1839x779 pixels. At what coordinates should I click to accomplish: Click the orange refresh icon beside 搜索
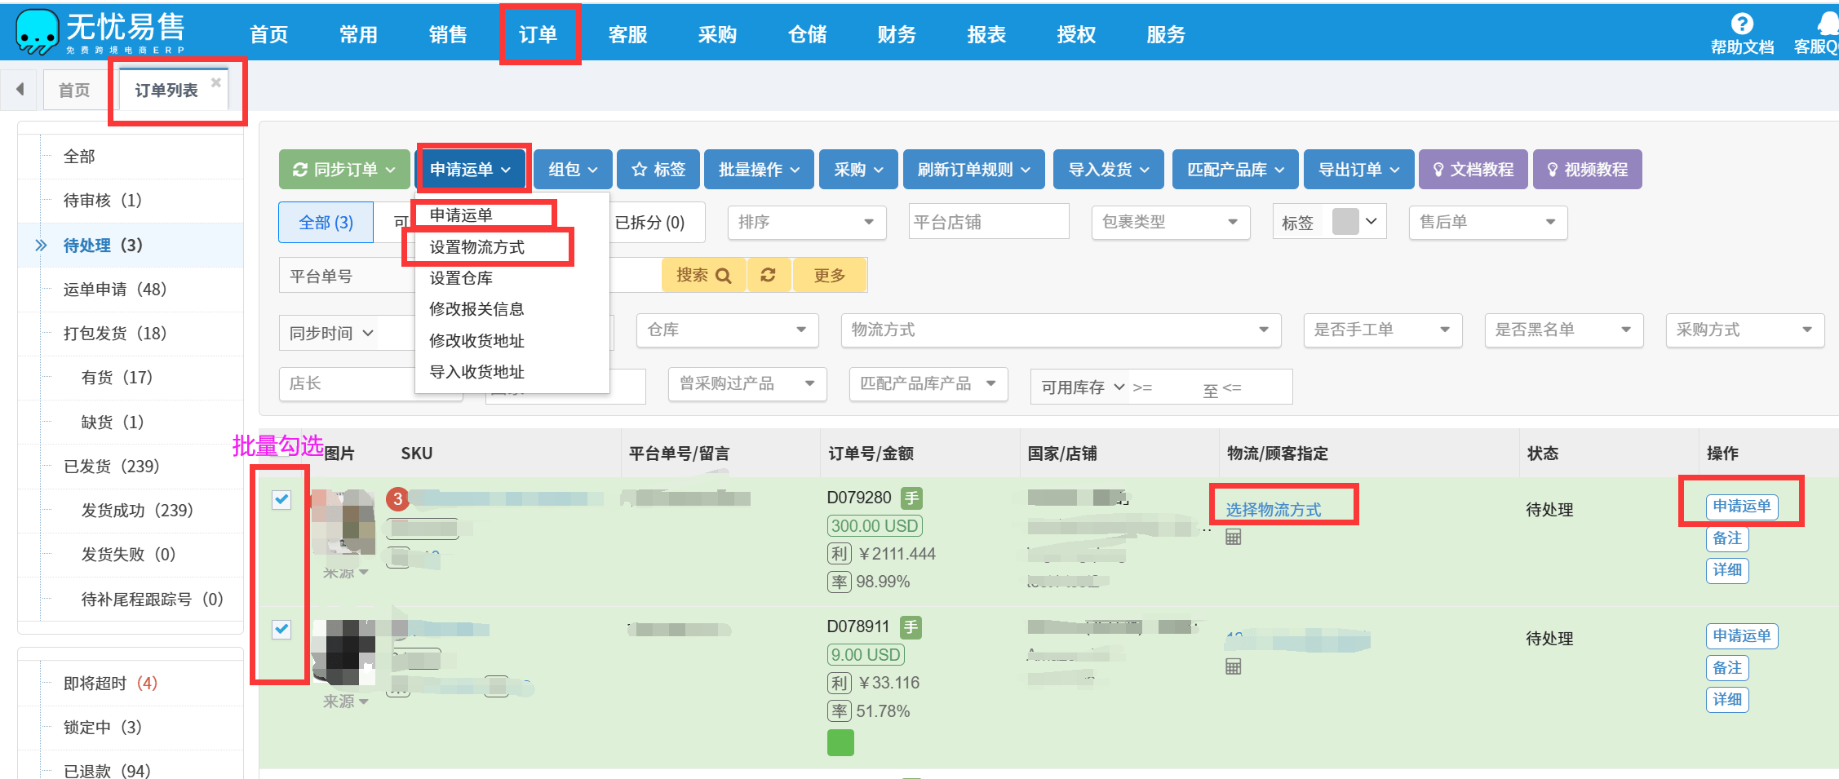[x=768, y=275]
